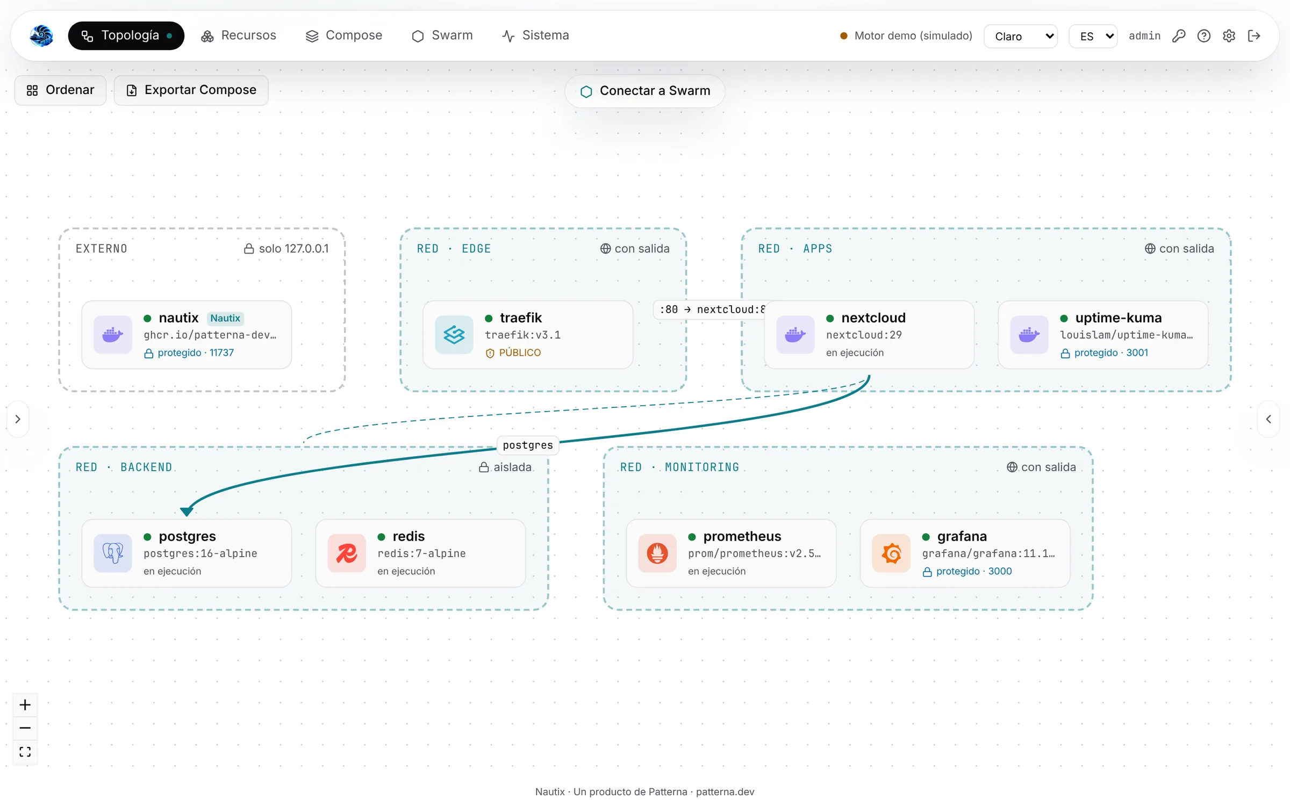
Task: Open the ES language dropdown
Action: [1093, 36]
